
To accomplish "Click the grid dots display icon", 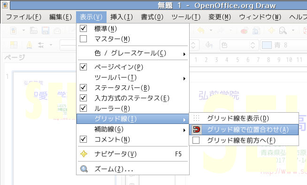I will coord(196,118).
